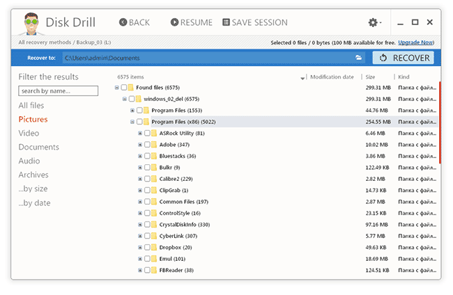
Task: Check the Dropbox (20) checkbox
Action: coord(147,248)
